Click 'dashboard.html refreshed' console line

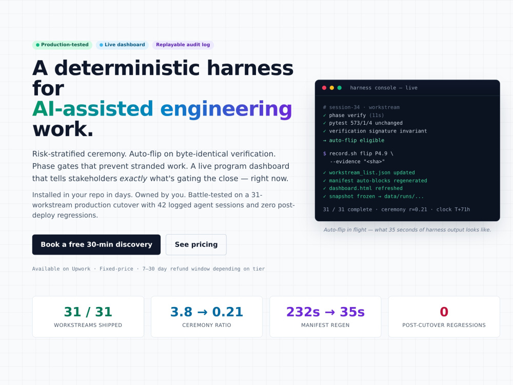tap(363, 188)
